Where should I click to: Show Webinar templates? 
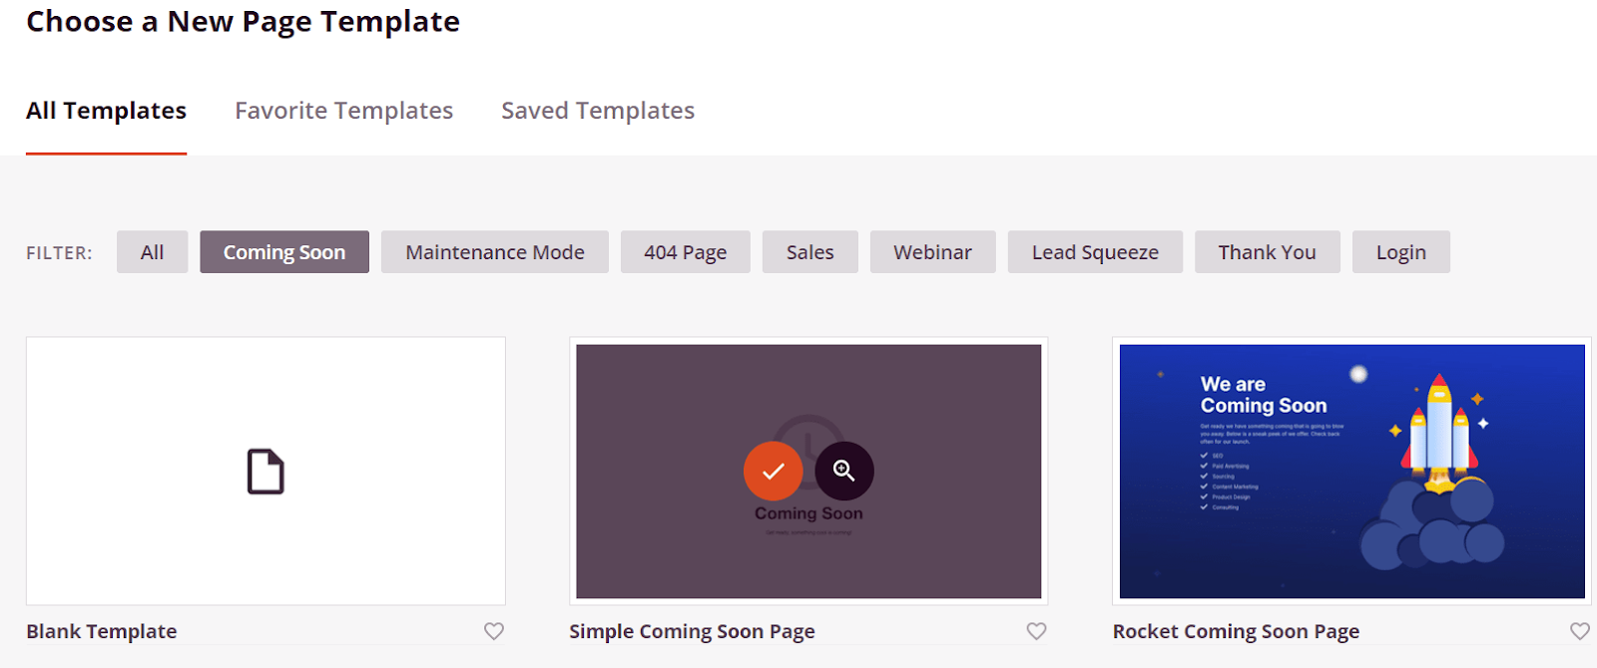tap(932, 252)
